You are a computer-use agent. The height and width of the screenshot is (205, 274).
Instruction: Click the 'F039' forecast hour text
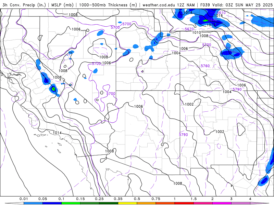pos(205,5)
